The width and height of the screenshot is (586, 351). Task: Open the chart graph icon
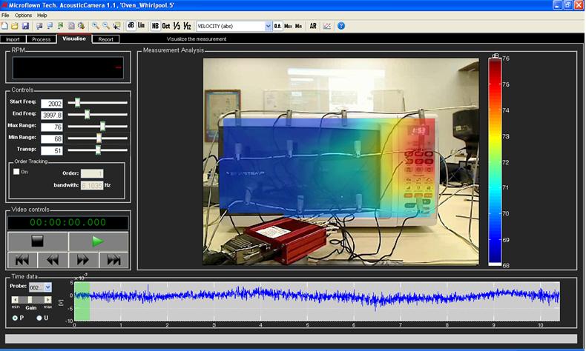click(x=327, y=26)
